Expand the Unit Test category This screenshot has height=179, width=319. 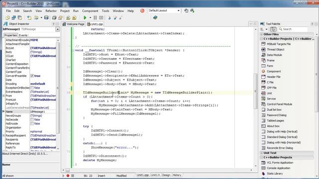(262, 153)
